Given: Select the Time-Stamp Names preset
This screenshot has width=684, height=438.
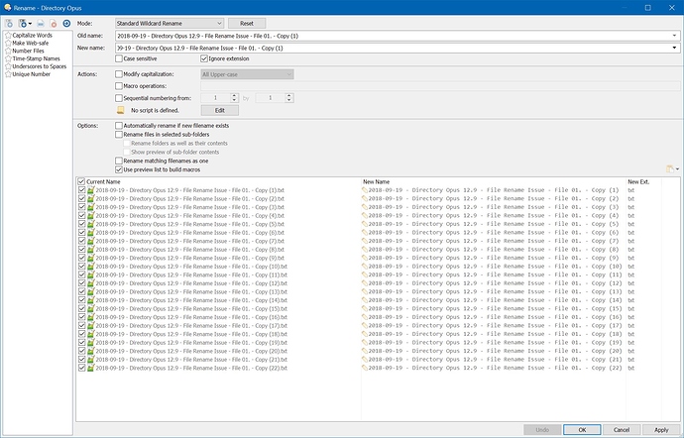Looking at the screenshot, I should [x=36, y=58].
